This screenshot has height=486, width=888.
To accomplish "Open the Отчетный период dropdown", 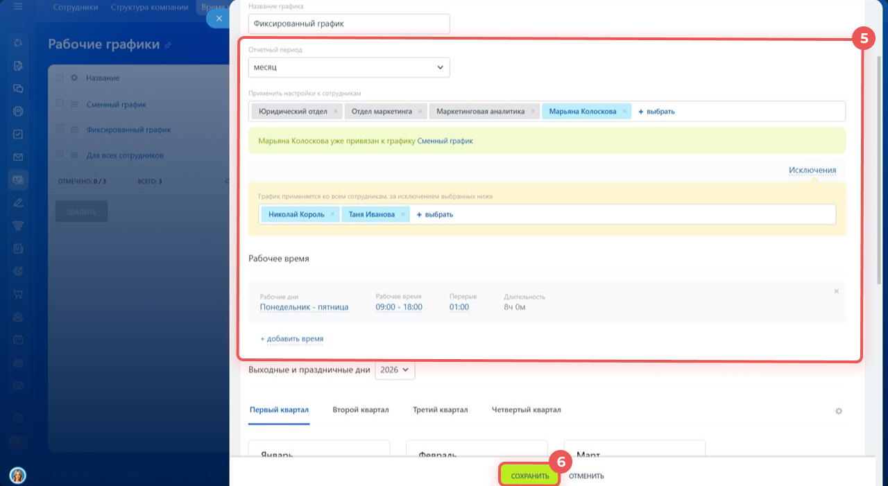I will 349,67.
